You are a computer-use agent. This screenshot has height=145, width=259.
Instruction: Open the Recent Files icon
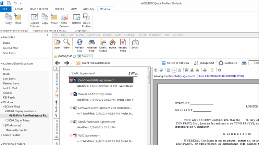pyautogui.click(x=123, y=42)
